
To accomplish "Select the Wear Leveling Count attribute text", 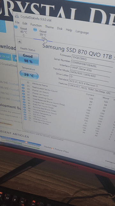I will pos(42,98).
